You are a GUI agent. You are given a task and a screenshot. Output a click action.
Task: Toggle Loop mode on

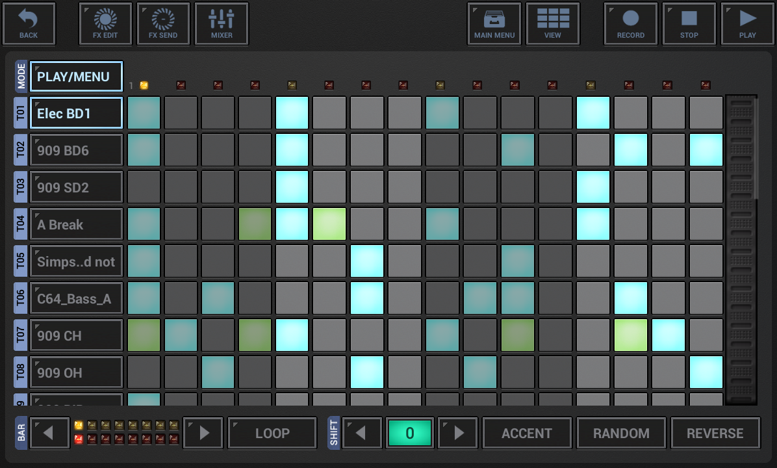[x=272, y=433]
